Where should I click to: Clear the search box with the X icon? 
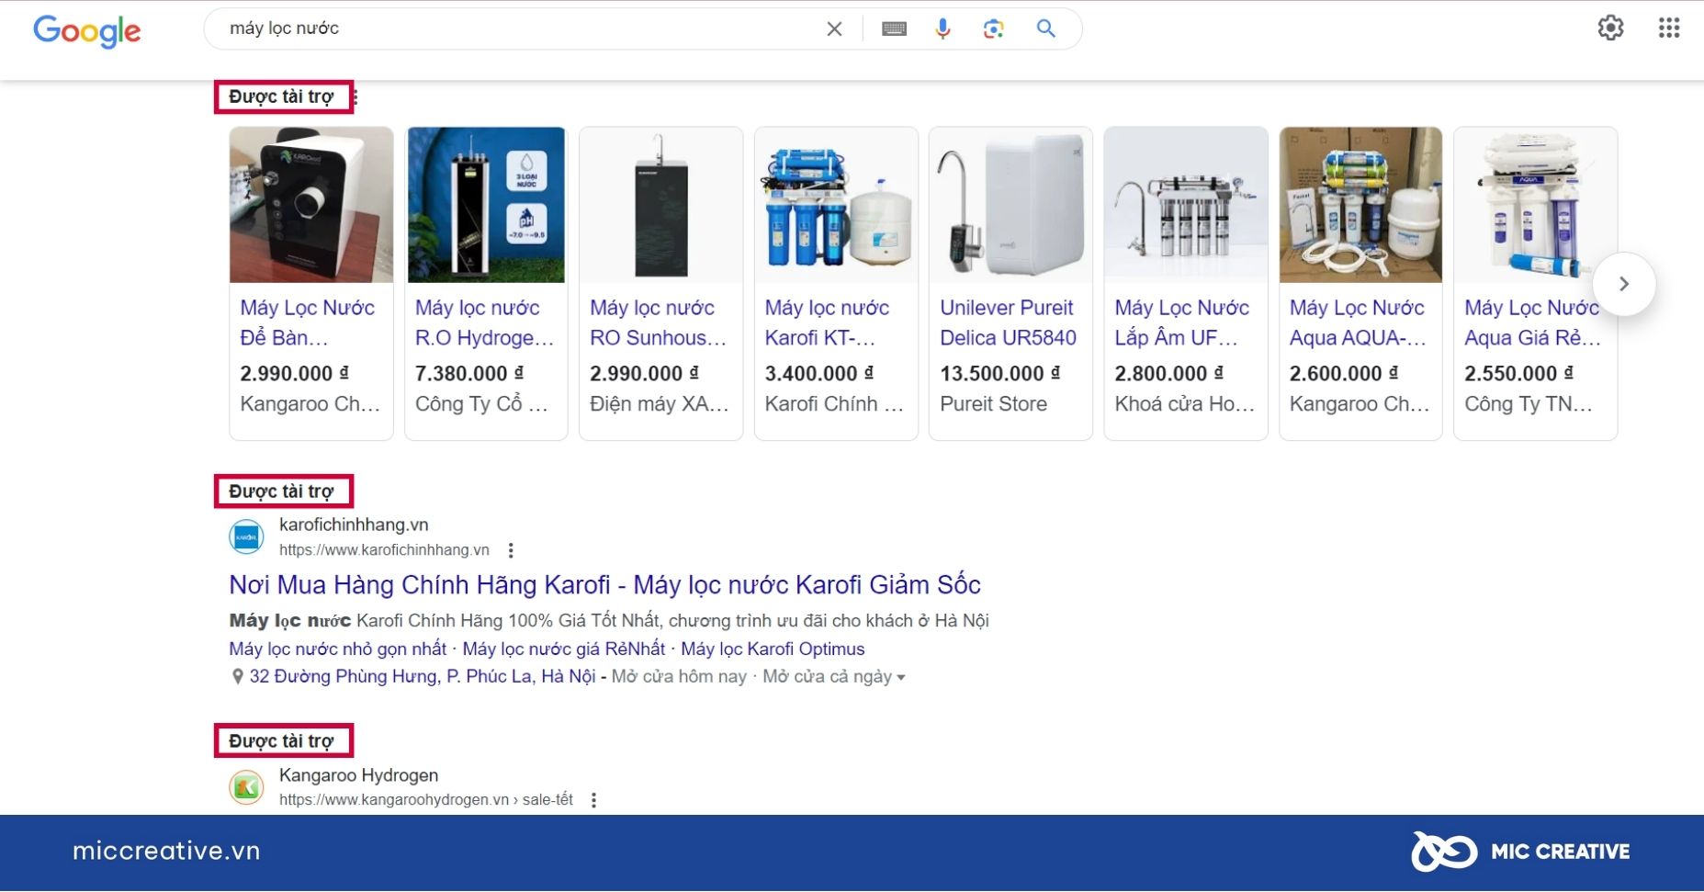834,28
